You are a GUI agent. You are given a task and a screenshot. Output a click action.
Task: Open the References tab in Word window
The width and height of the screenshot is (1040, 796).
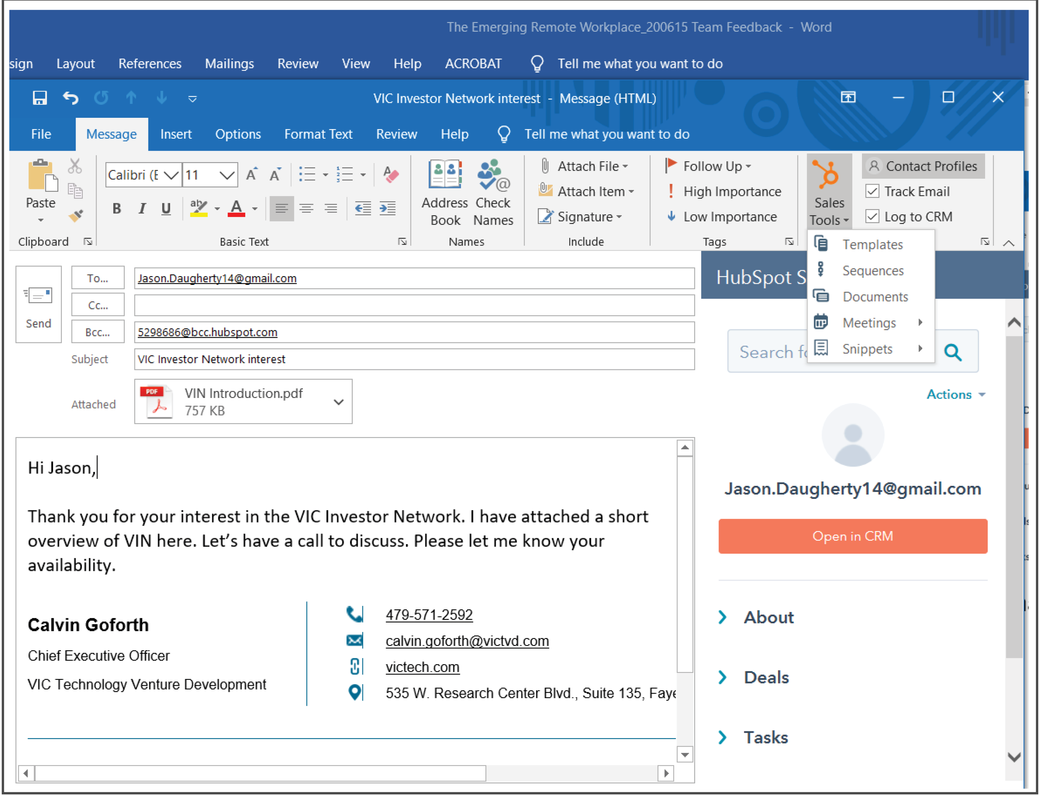coord(150,64)
